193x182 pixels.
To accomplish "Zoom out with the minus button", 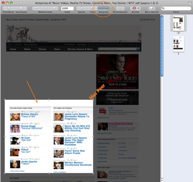I will [36, 8].
